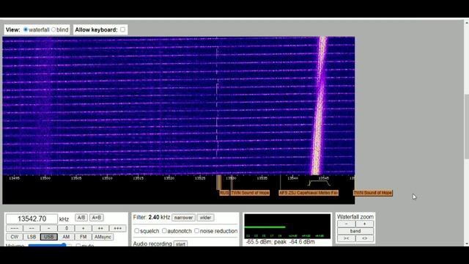Zoom in waterfall with the '+' button
The image size is (469, 264).
[364, 224]
